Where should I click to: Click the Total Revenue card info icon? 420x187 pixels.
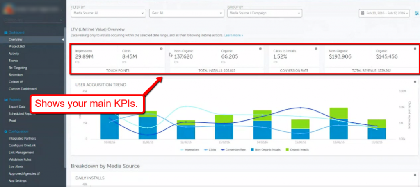415,49
